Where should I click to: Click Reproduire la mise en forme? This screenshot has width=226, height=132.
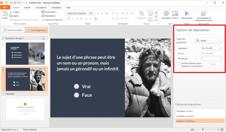pos(24,20)
